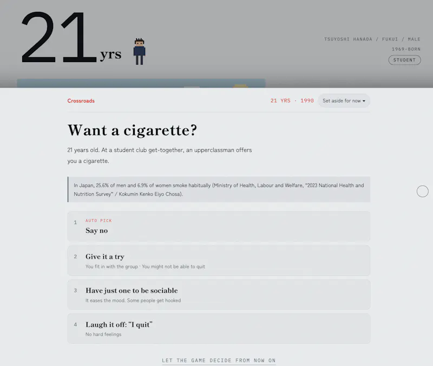Click the '1969-BORN' text
This screenshot has height=366, width=433.
(406, 49)
